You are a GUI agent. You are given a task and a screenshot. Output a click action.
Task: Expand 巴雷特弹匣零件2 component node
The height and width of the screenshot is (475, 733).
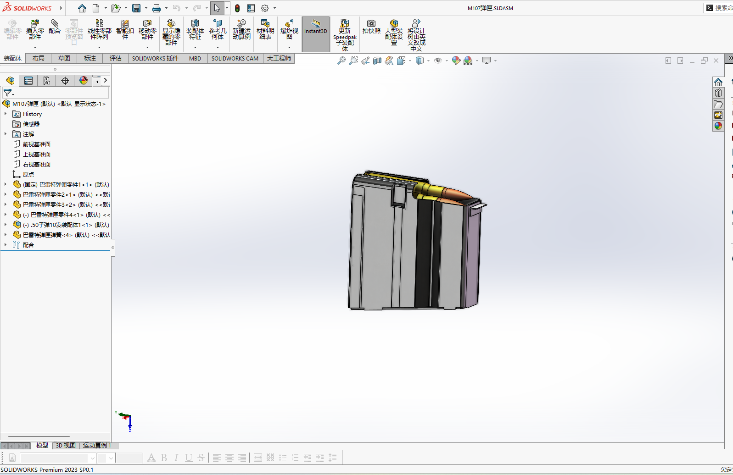click(6, 194)
